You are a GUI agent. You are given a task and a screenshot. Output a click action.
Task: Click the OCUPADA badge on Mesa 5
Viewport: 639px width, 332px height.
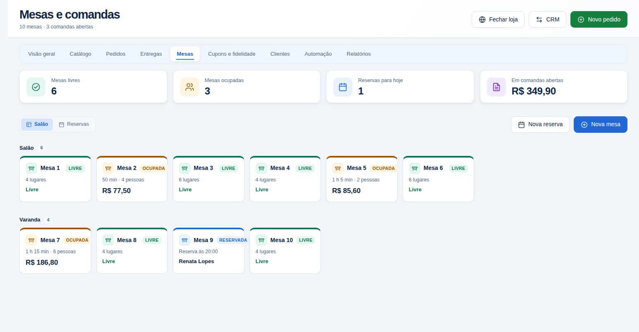click(383, 168)
